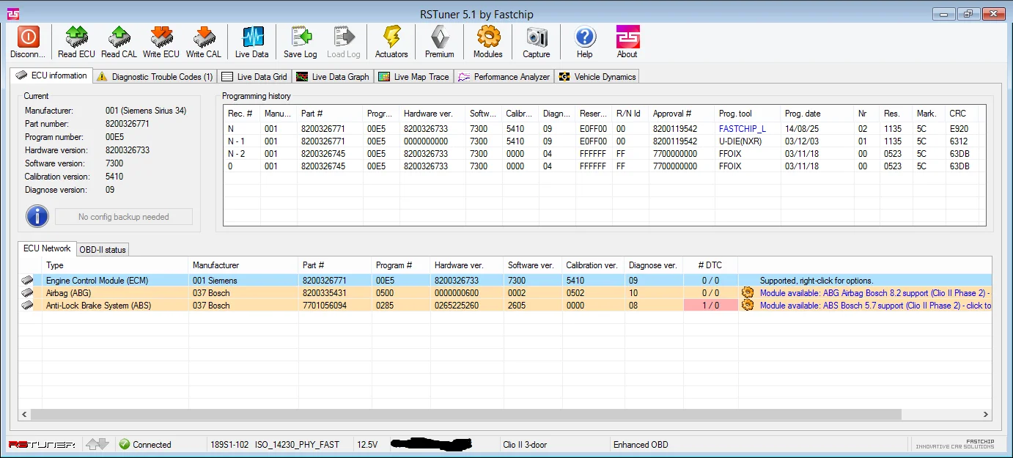
Task: Select the OBD-II status tab
Action: pyautogui.click(x=103, y=250)
